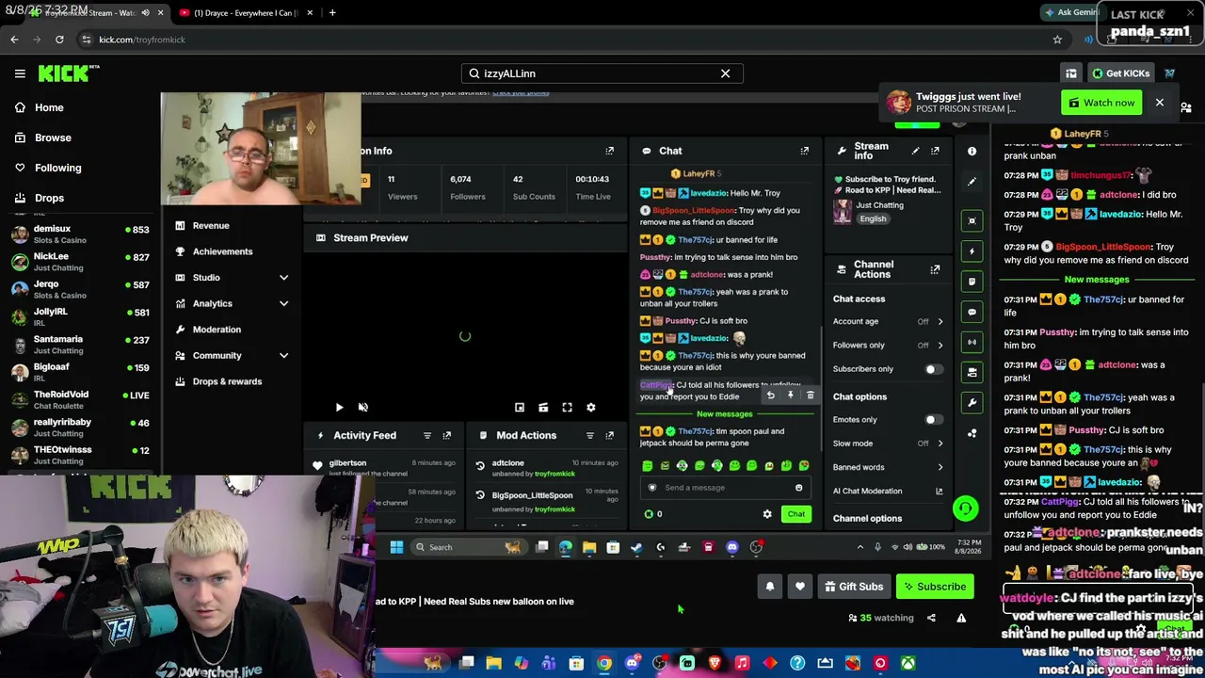
Task: Expand the Analytics dashboard section
Action: pos(232,303)
